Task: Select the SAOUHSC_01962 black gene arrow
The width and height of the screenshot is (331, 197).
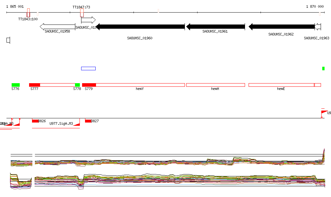Action: [x=282, y=27]
